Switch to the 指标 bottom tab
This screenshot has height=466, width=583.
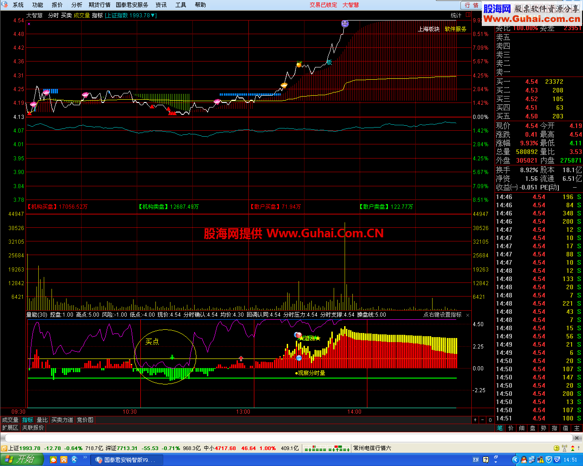[28, 420]
